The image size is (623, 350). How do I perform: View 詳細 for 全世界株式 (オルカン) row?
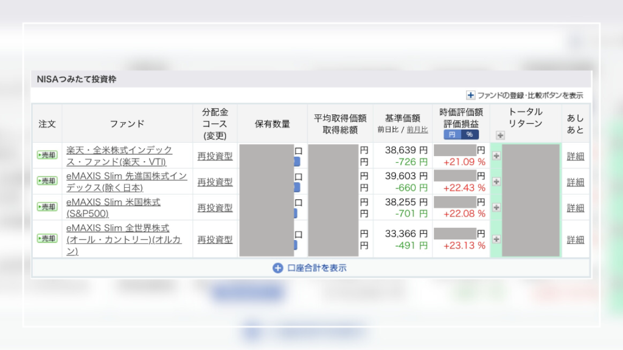575,240
